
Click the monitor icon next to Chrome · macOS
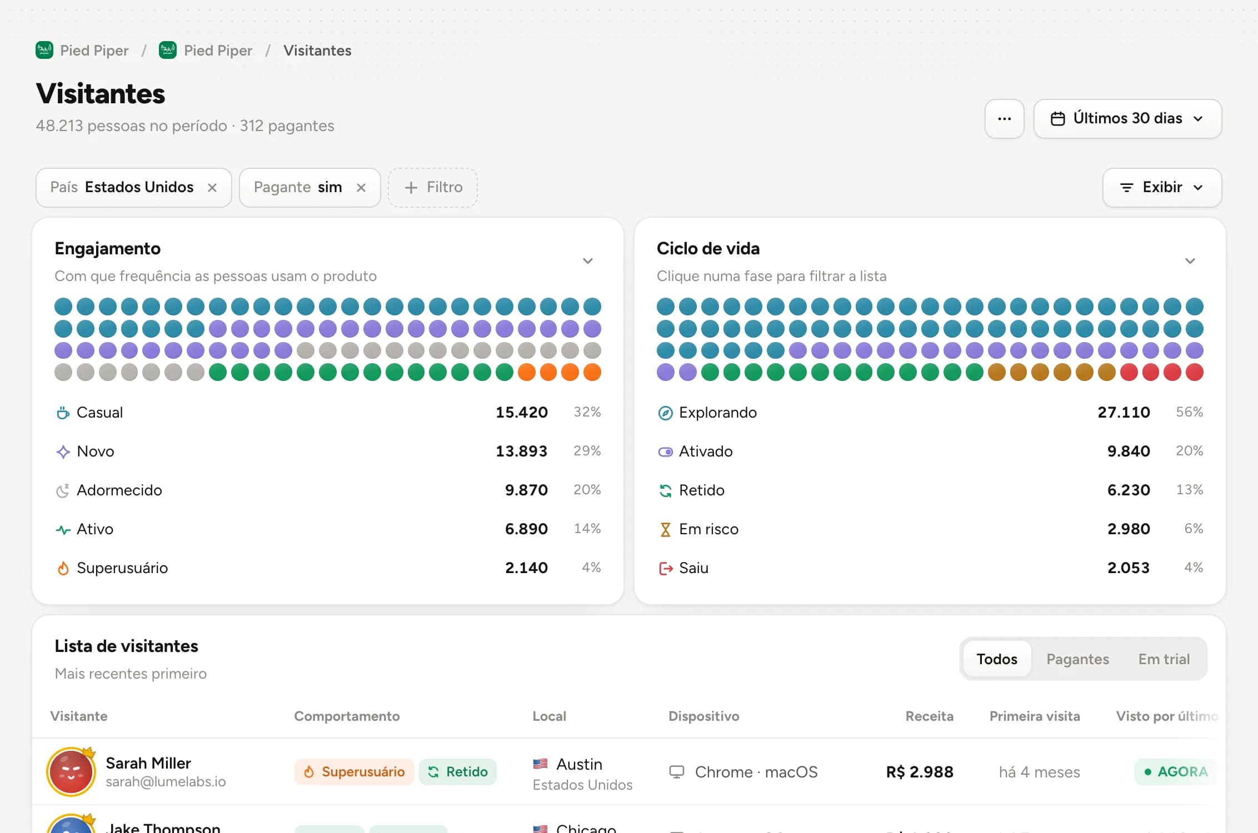tap(676, 772)
